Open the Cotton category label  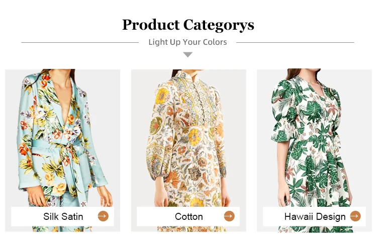189,217
